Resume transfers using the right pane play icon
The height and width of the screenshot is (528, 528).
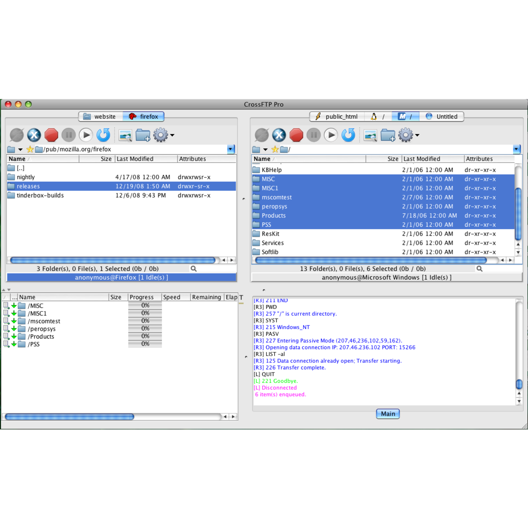[x=331, y=135]
